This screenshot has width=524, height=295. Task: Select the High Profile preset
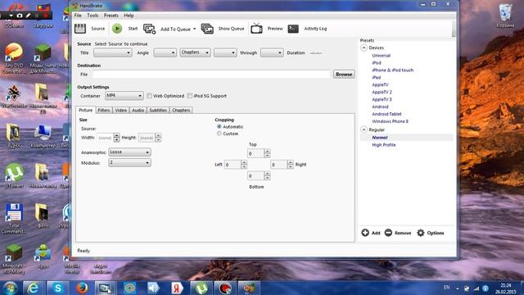[x=384, y=145]
